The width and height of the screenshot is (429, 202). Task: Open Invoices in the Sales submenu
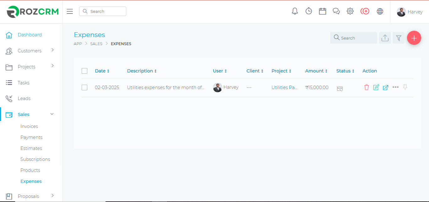click(x=29, y=126)
